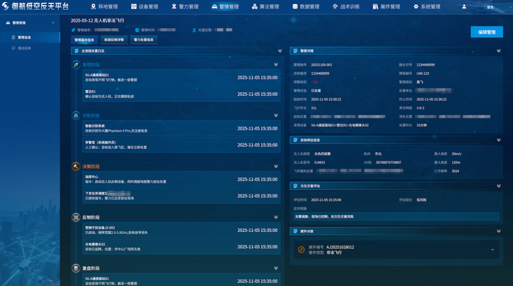Viewport: 513px width, 286px height.
Task: Collapse the 全流程处置日志 panel
Action: [x=280, y=51]
